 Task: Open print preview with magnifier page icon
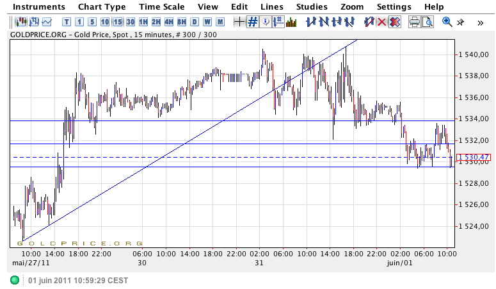(x=427, y=22)
